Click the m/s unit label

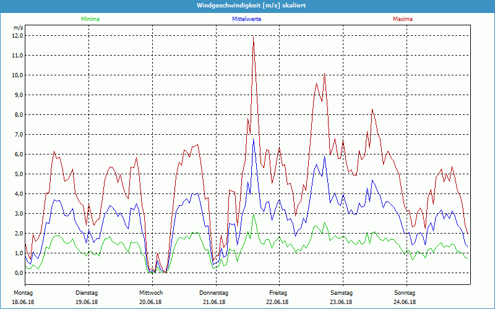[x=19, y=28]
